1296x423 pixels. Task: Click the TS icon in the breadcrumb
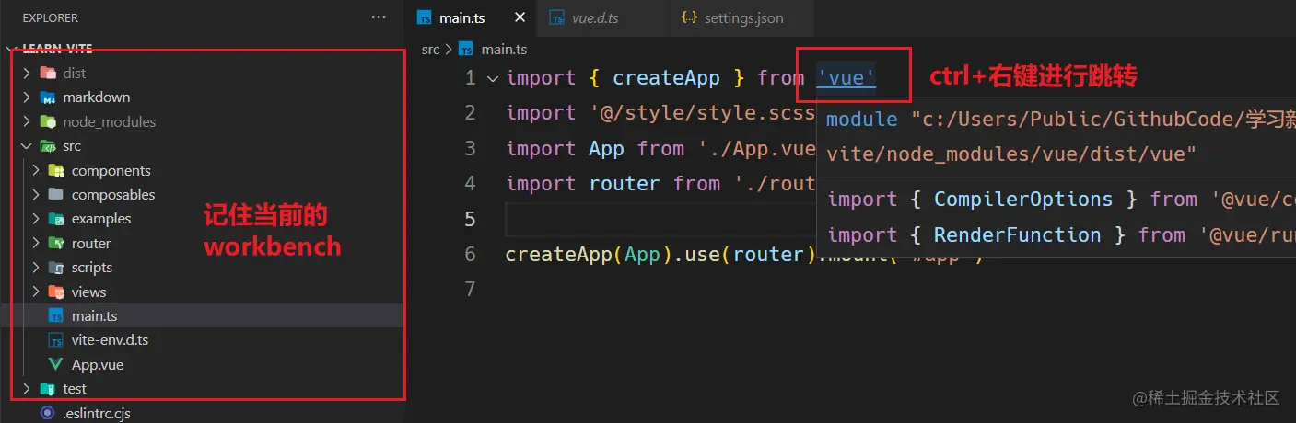[466, 50]
